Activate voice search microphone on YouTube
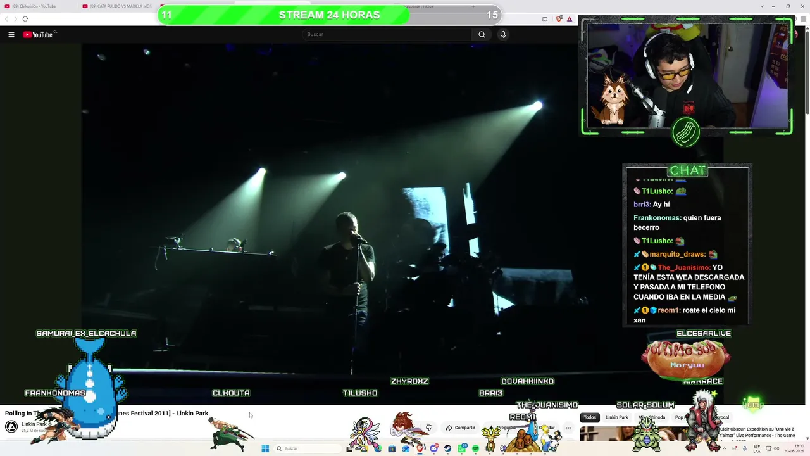 point(503,34)
